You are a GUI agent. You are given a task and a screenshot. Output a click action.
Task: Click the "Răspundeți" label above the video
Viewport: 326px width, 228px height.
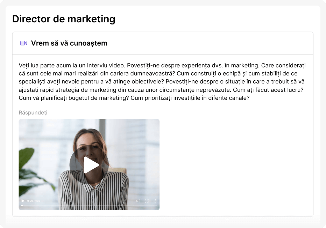33,113
